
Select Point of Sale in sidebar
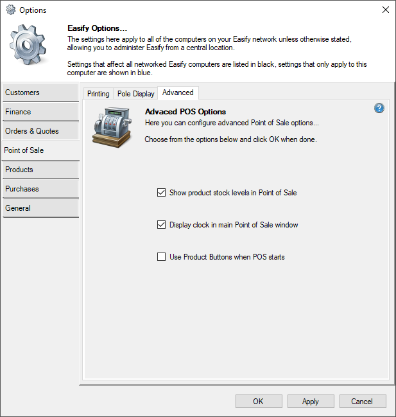(x=40, y=150)
